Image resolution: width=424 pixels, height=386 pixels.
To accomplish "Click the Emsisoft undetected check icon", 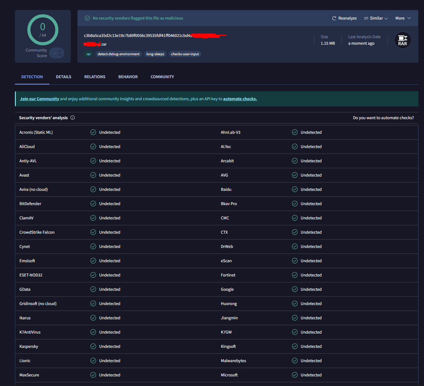I will point(93,261).
